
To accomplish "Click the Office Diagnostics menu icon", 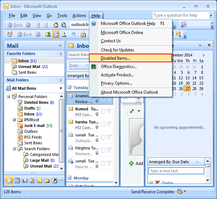I will click(x=94, y=67).
